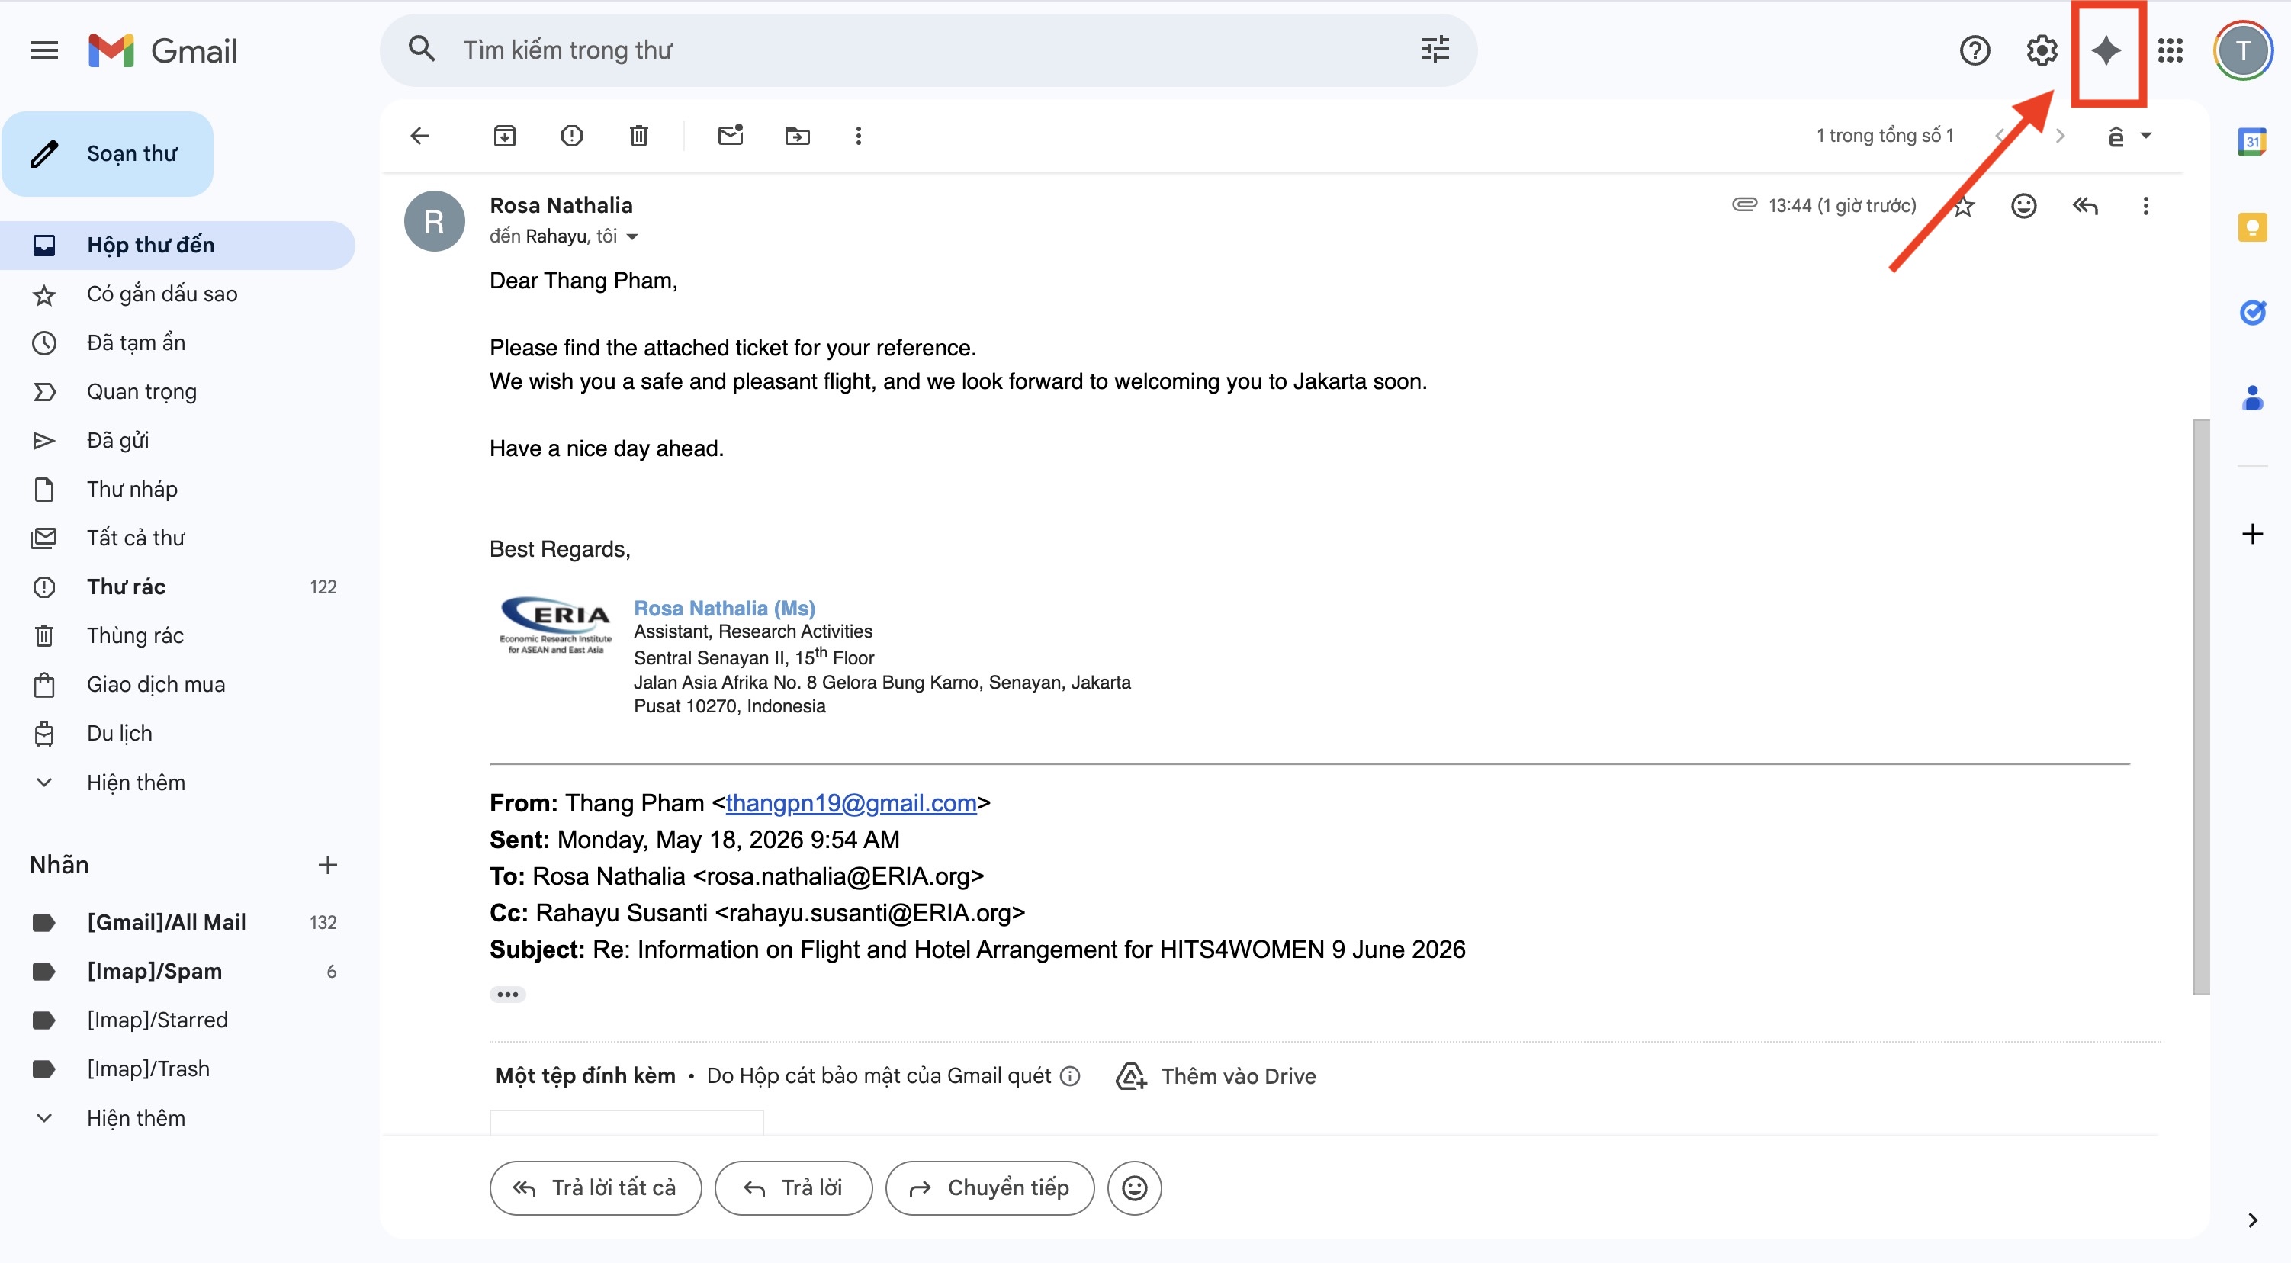Add emoji reaction next to the star
2291x1263 pixels.
[2023, 207]
